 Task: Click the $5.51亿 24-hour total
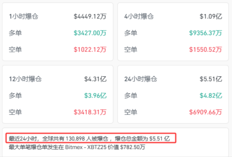(x=211, y=79)
